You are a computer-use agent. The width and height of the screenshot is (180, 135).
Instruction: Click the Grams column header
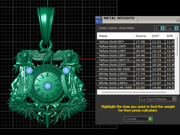tap(142, 36)
